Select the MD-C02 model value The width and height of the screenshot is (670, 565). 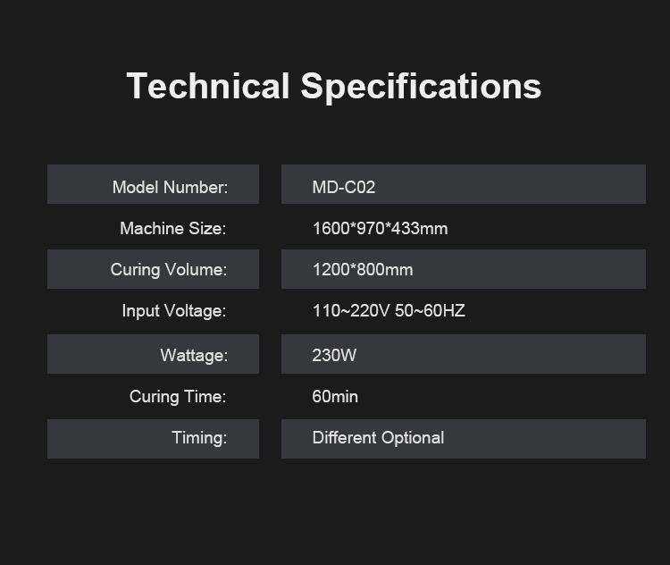click(x=344, y=188)
